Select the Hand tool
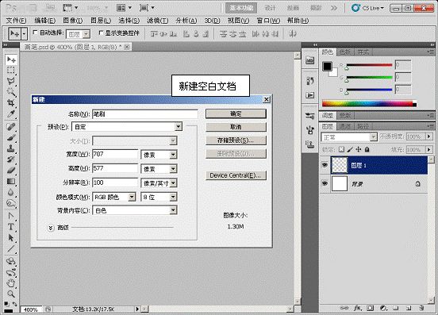The width and height of the screenshot is (438, 315). coord(11,283)
